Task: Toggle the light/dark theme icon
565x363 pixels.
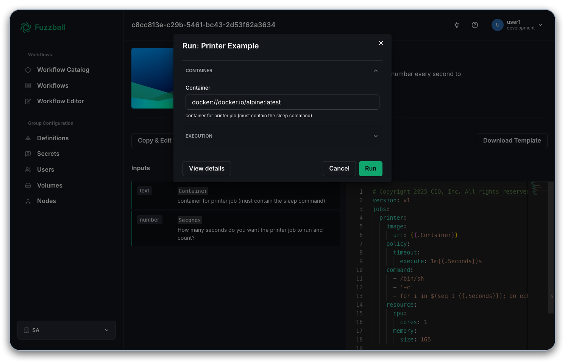Action: click(x=457, y=25)
